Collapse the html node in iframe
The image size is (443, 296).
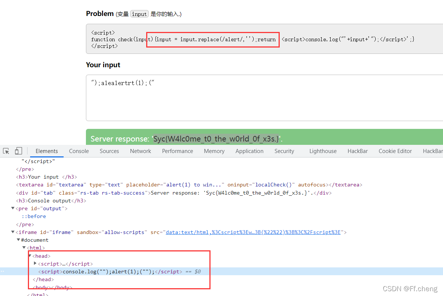(x=24, y=248)
